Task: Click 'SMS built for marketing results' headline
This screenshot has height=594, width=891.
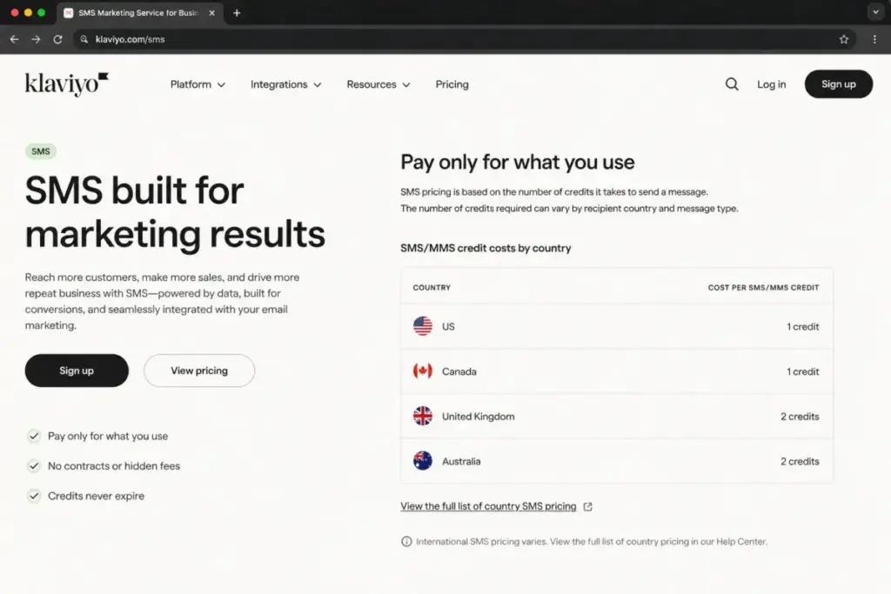Action: coord(175,212)
